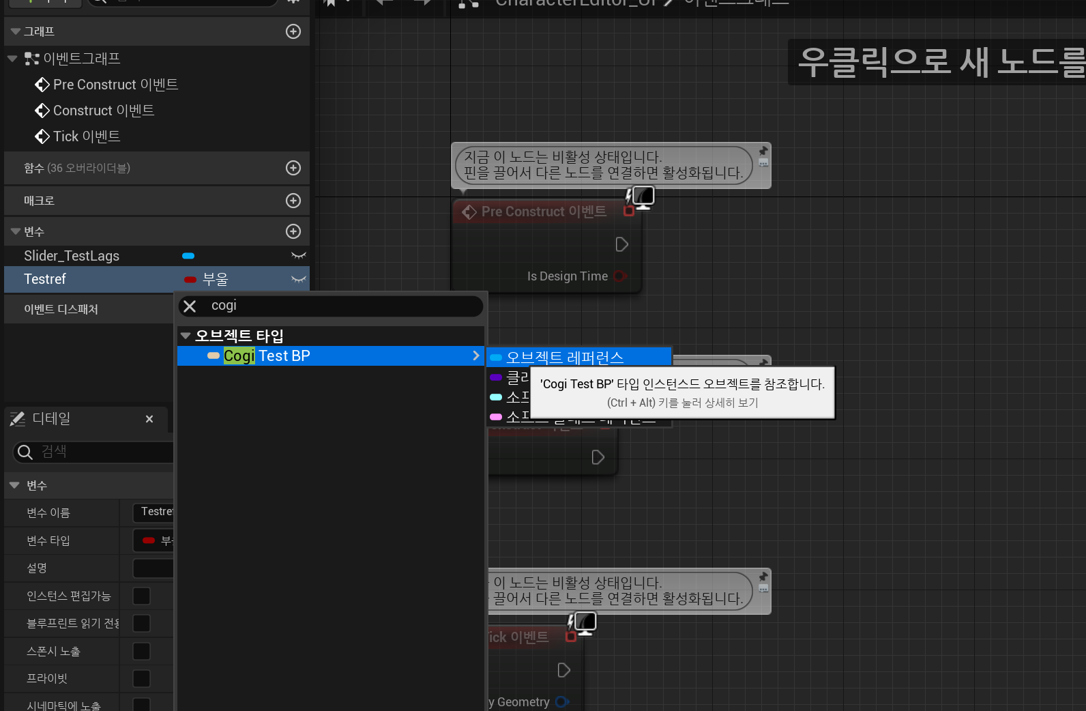Click the Tick node exec output pin
1086x711 pixels.
pyautogui.click(x=563, y=670)
